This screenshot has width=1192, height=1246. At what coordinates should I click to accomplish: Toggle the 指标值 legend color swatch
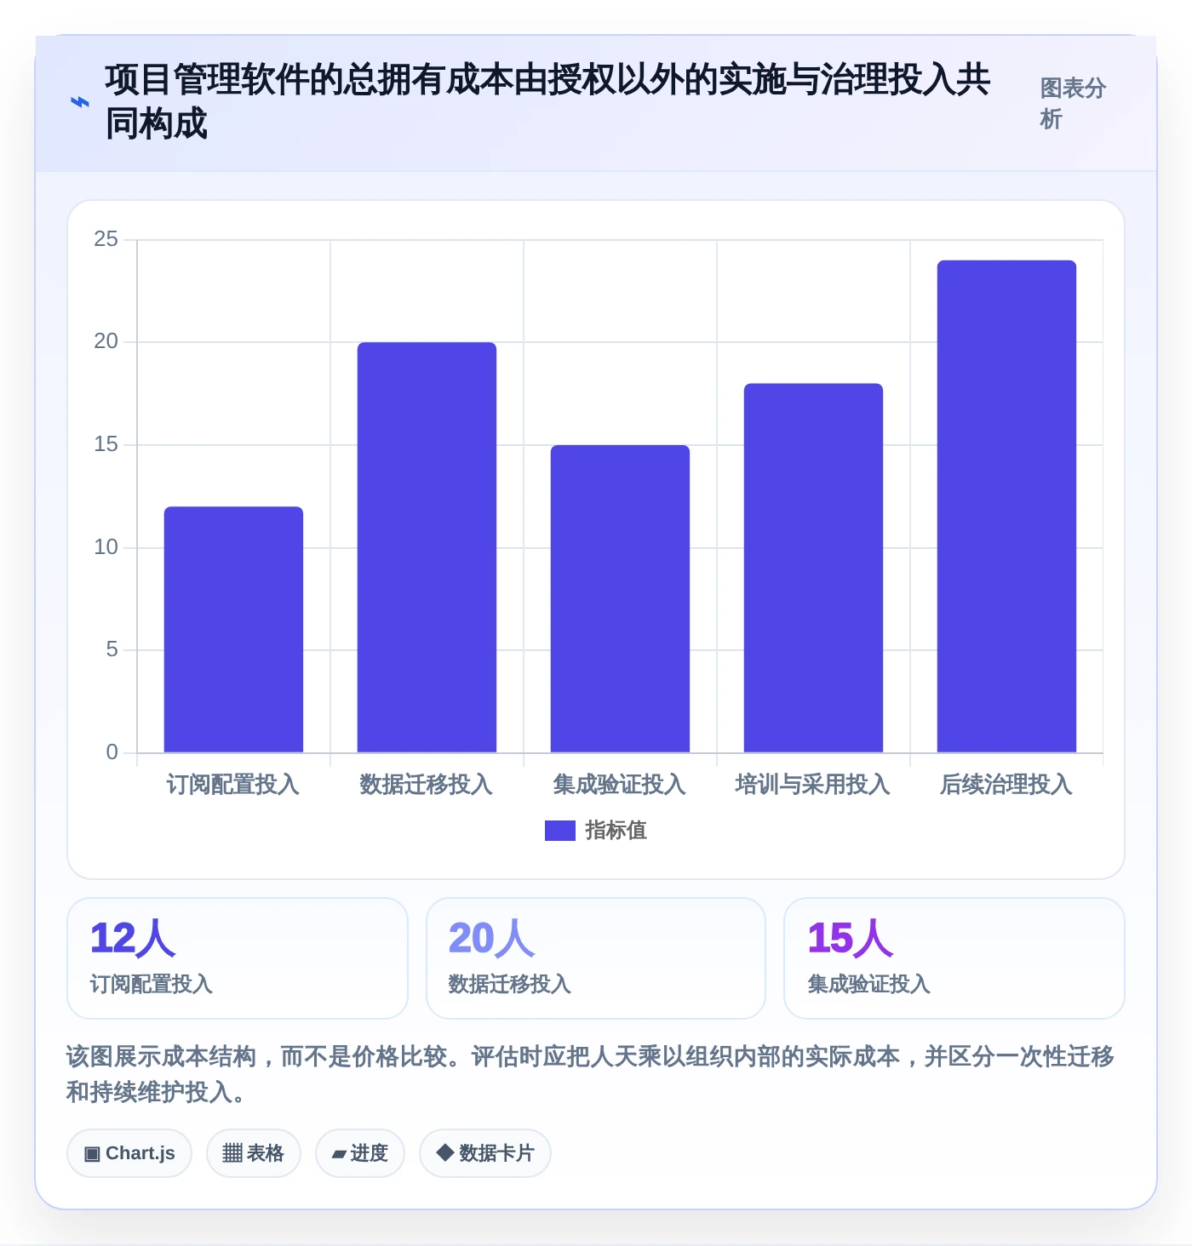pos(559,831)
